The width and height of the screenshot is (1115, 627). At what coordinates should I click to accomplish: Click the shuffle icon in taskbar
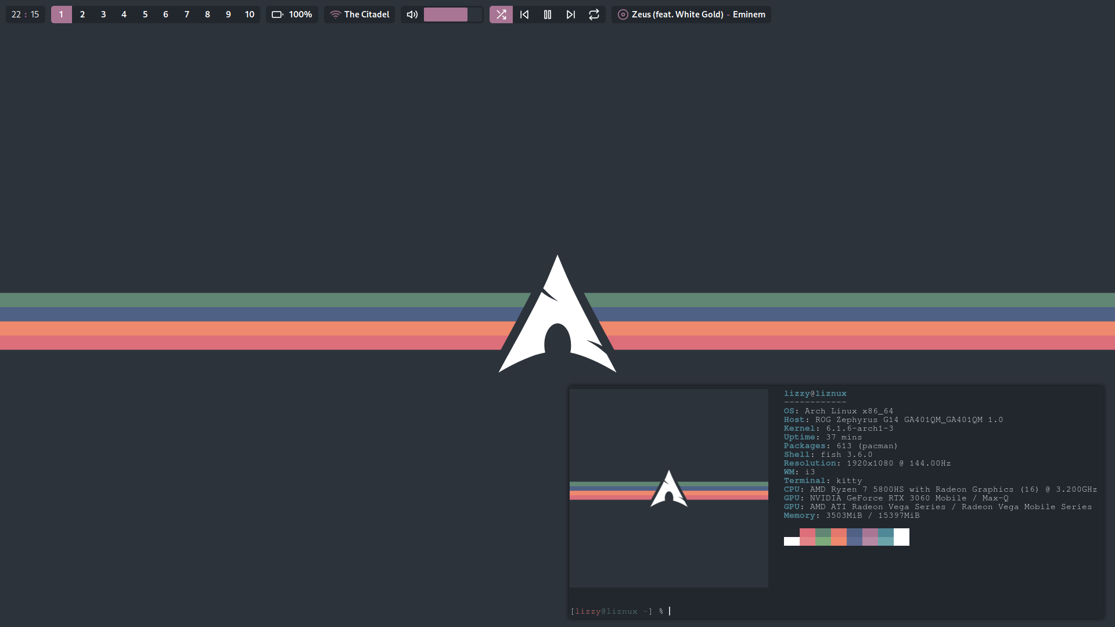tap(502, 14)
